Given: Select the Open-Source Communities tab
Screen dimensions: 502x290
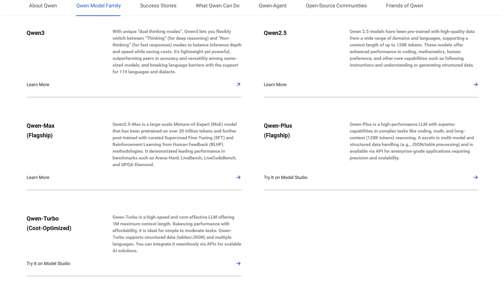Looking at the screenshot, I should point(336,6).
